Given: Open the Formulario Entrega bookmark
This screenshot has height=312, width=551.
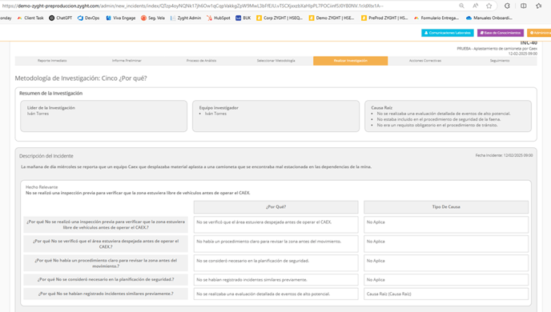Looking at the screenshot, I should click(436, 18).
